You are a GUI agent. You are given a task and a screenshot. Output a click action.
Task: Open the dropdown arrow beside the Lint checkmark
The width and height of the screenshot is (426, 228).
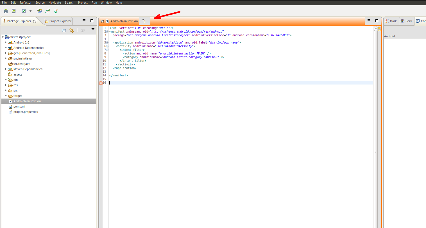pos(30,11)
